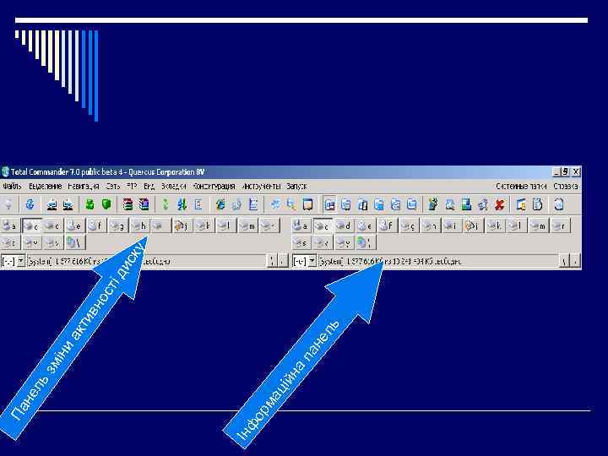
Task: Click the network neighborhood \ button in left panel
Action: click(75, 242)
